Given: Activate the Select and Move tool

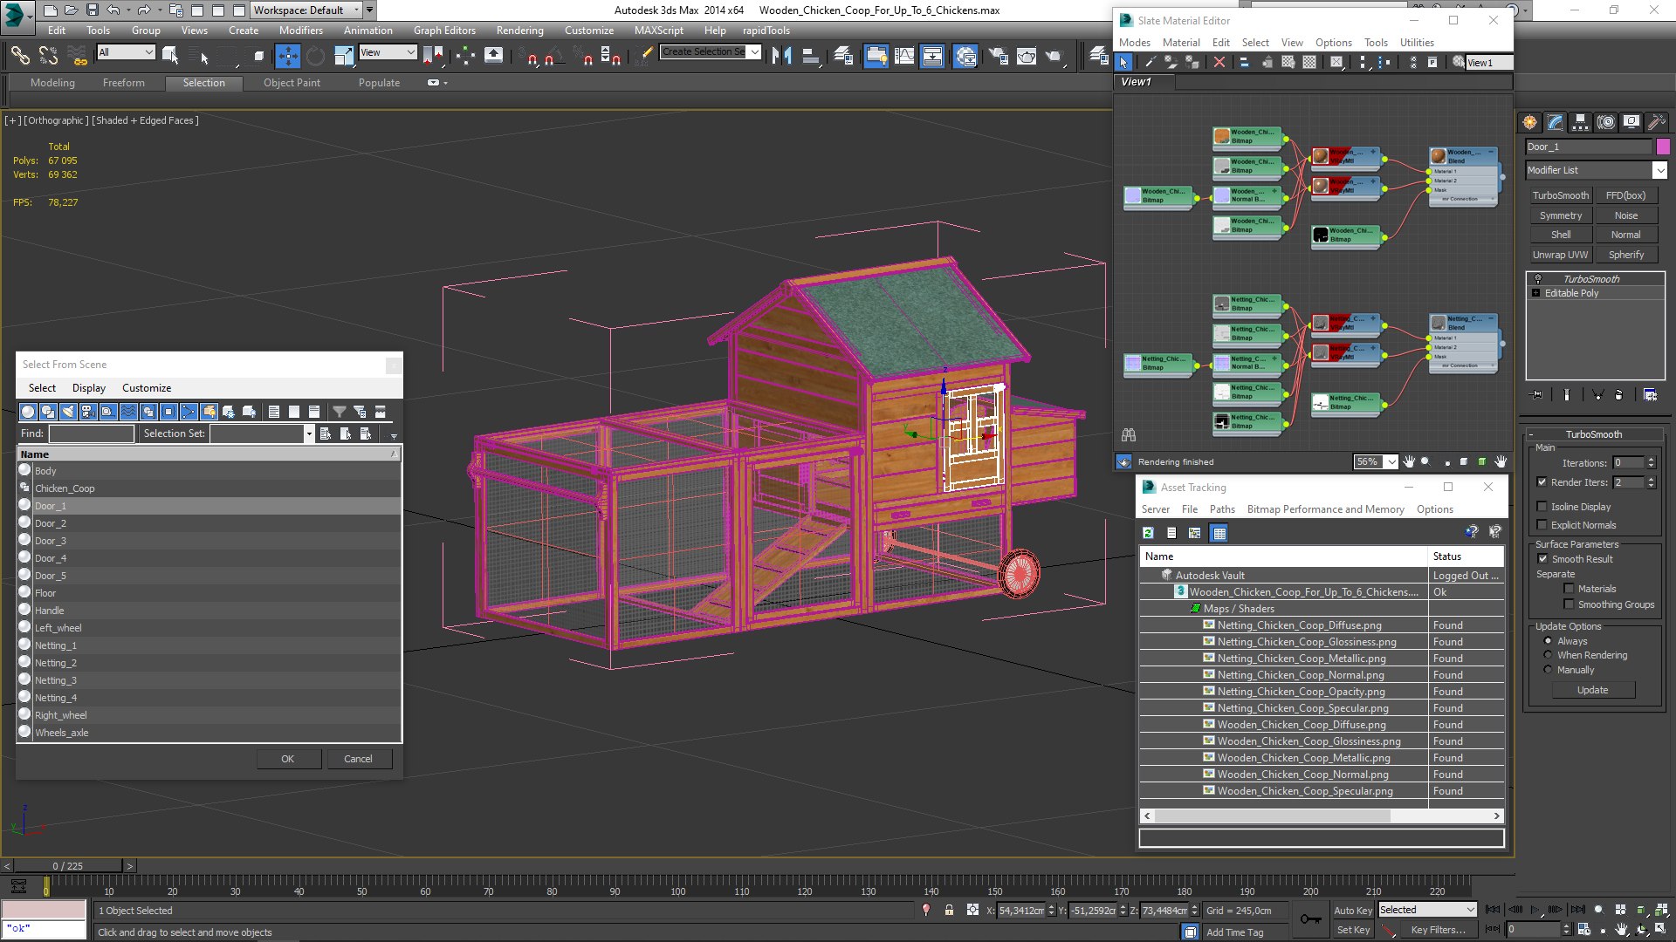Looking at the screenshot, I should [287, 57].
